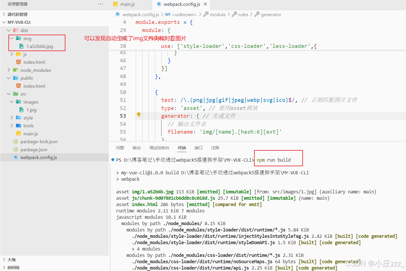Open the 端口 ports panel tab
Image resolution: width=406 pixels, height=271 pixels.
(199, 148)
